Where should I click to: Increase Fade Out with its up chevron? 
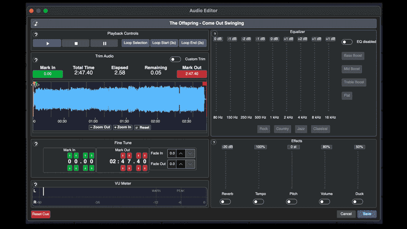coord(181,164)
